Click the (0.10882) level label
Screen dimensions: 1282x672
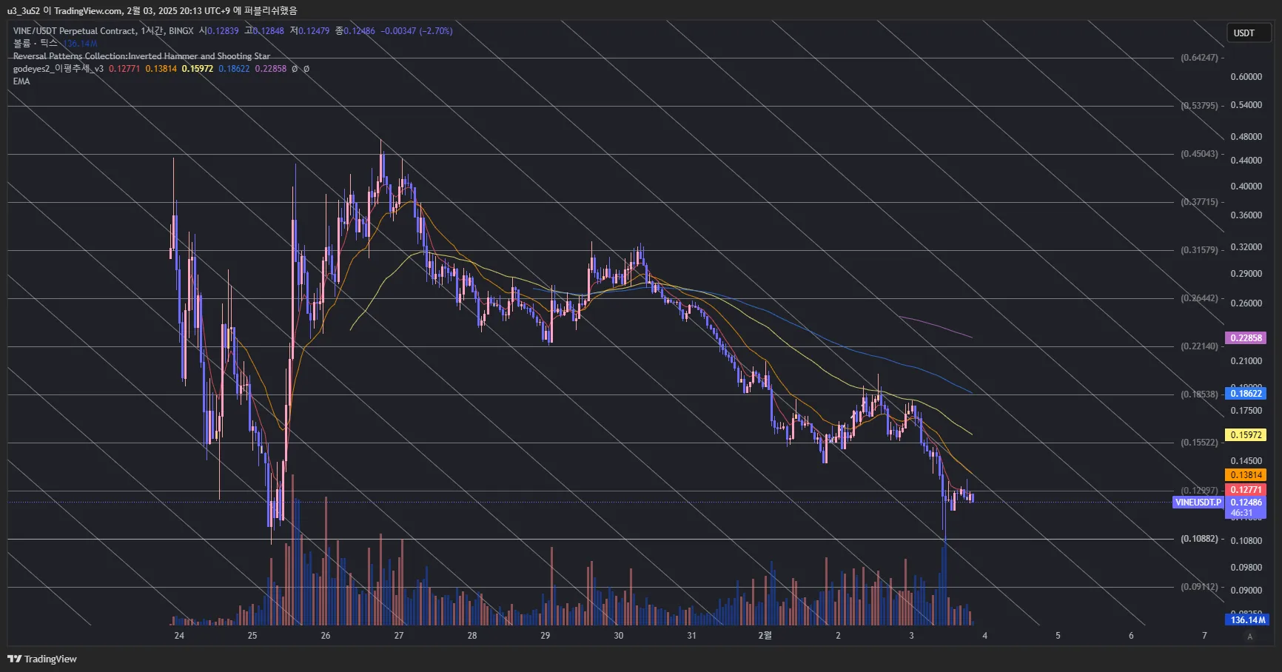pos(1199,539)
